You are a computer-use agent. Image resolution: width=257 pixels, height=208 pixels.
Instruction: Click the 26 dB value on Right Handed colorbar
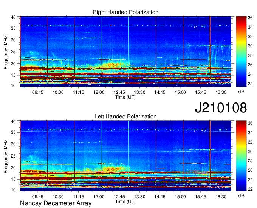pos(250,65)
